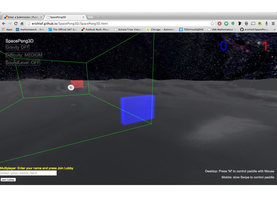
Task: Open the erichlof/SpacePong bookmark
Action: point(254,30)
